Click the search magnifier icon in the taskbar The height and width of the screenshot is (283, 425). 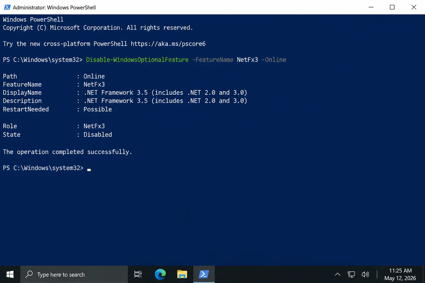[x=29, y=274]
